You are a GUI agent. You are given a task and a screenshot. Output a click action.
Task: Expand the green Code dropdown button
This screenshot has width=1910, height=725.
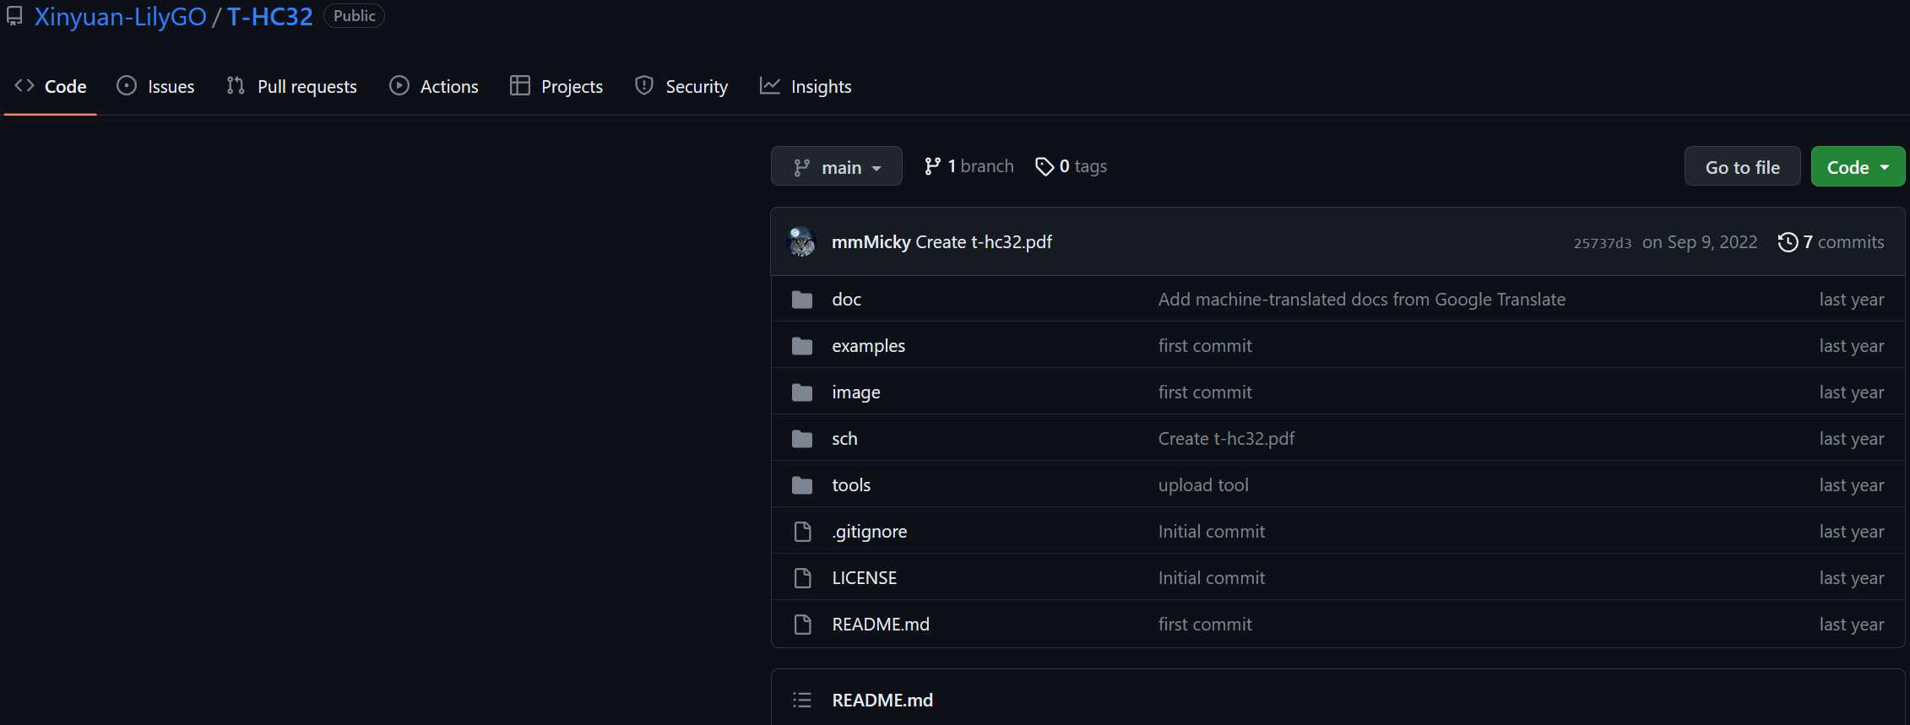(x=1858, y=166)
